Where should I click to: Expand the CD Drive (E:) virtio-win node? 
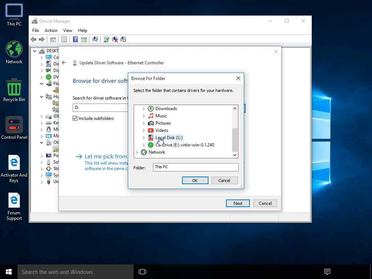[x=143, y=145]
